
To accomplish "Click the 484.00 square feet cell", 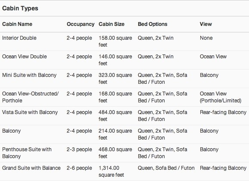I will pyautogui.click(x=115, y=116).
